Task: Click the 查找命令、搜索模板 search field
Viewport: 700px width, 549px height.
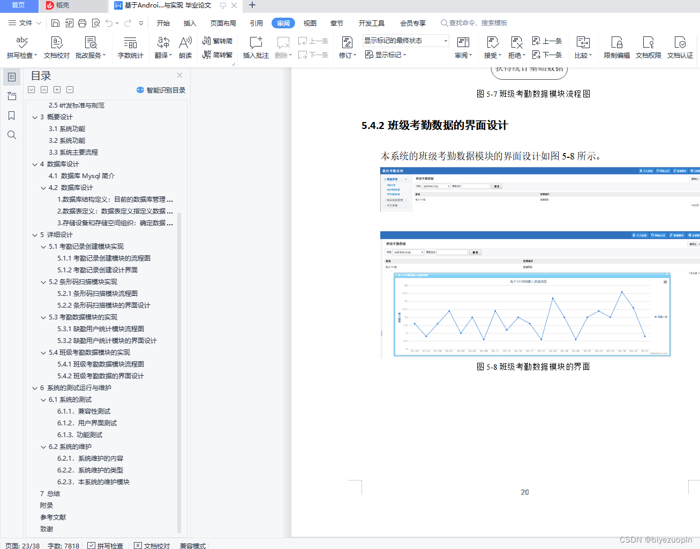Action: (x=474, y=23)
